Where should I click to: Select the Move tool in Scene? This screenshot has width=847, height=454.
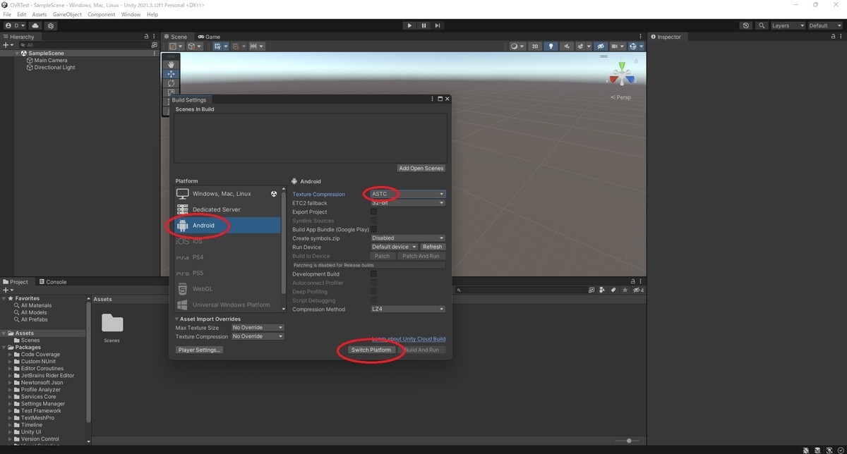point(171,74)
